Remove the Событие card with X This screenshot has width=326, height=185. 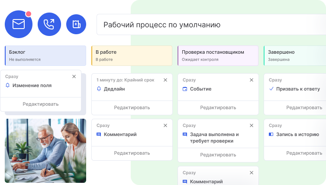251,80
